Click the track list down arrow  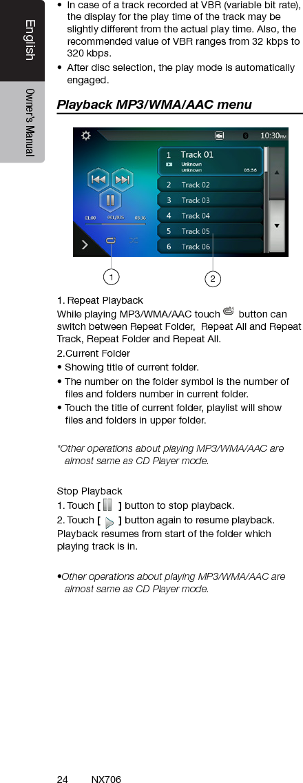coord(277,225)
